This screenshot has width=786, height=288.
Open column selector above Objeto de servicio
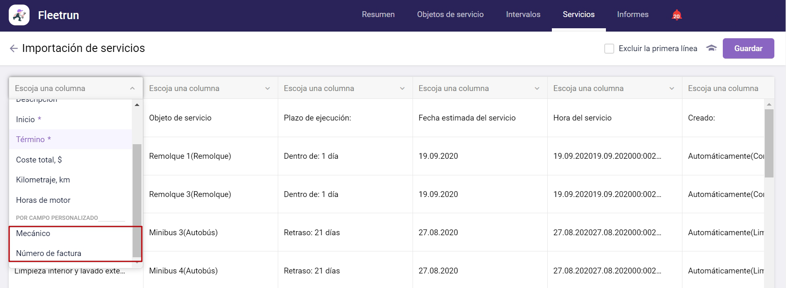pyautogui.click(x=210, y=88)
